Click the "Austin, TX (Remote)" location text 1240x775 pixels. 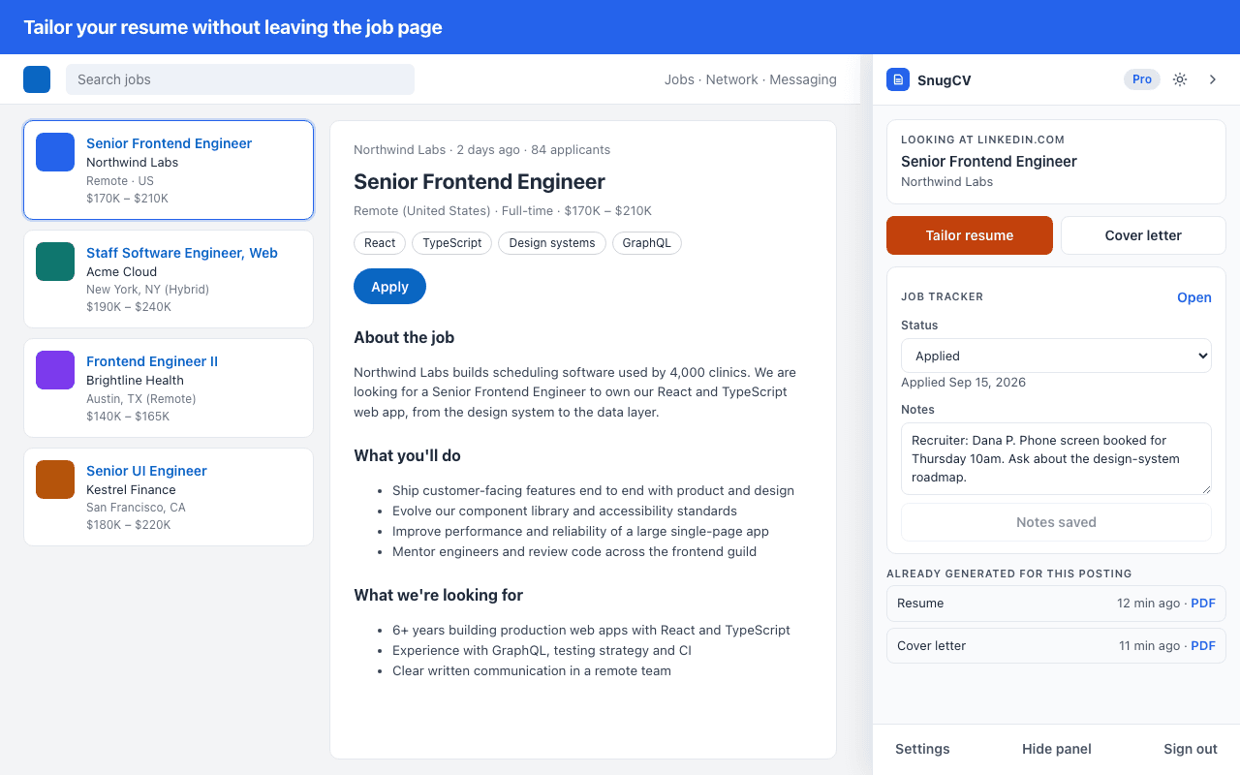(140, 398)
